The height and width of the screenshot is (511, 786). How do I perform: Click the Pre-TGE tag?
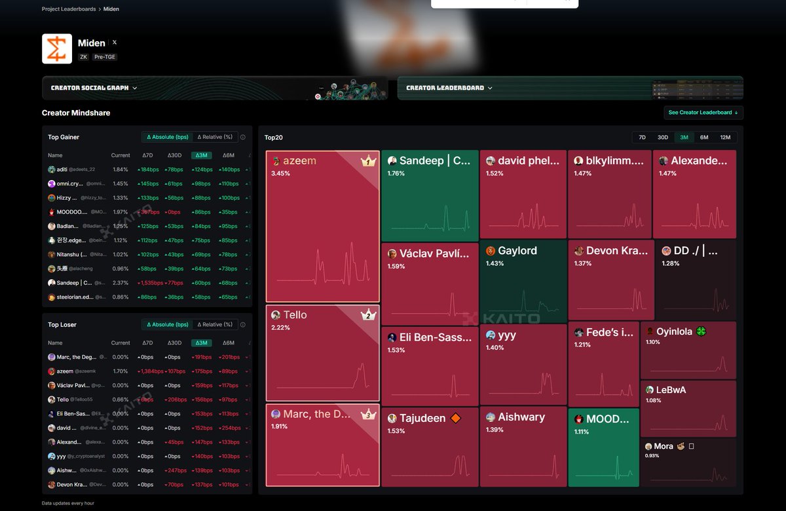[104, 57]
